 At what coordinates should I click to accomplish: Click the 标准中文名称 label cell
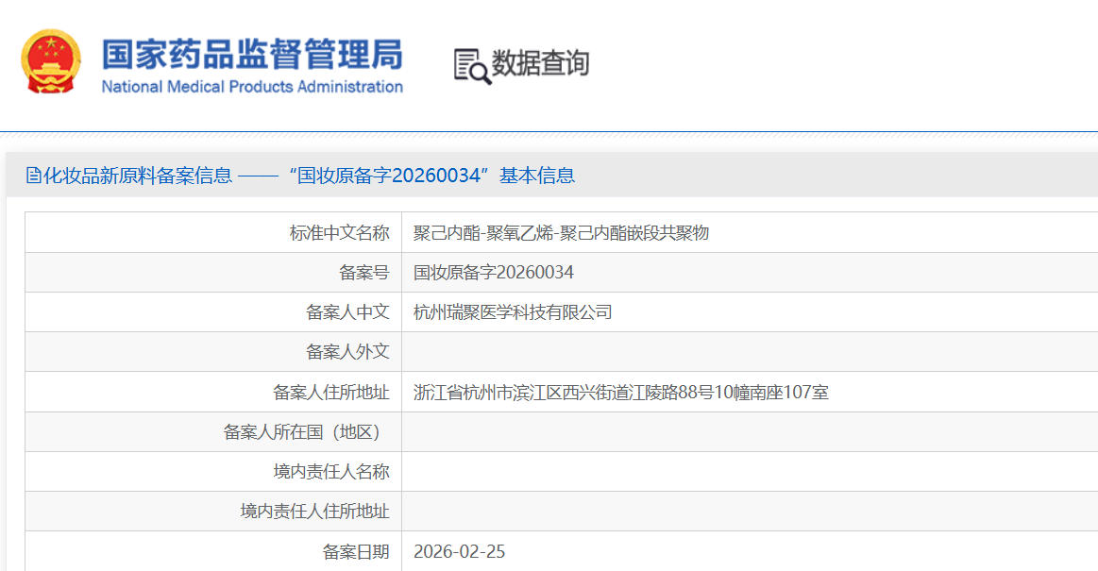coord(339,233)
